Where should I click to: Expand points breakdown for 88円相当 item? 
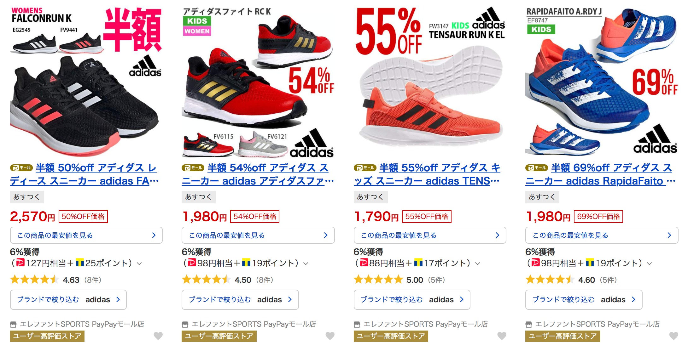click(478, 263)
